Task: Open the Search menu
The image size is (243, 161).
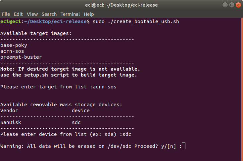Action: pos(49,14)
